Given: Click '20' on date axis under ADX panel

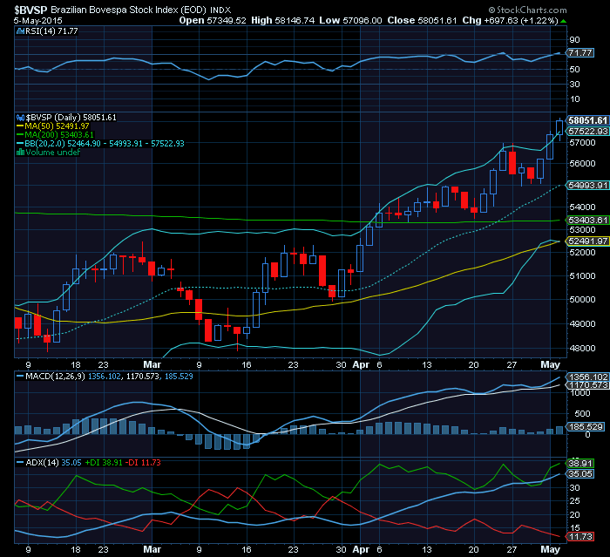Looking at the screenshot, I should click(473, 550).
